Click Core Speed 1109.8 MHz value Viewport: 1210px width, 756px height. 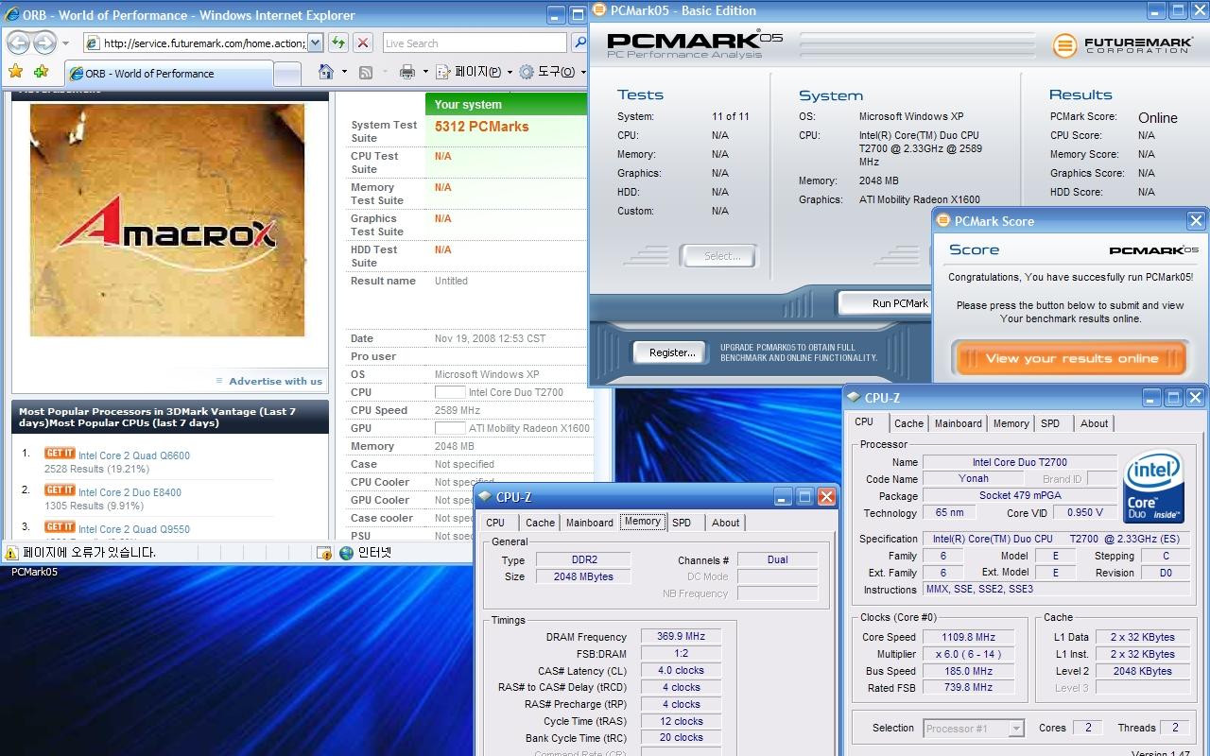[x=968, y=637]
